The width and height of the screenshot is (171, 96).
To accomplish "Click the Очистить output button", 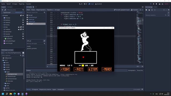I will [x=140, y=70].
